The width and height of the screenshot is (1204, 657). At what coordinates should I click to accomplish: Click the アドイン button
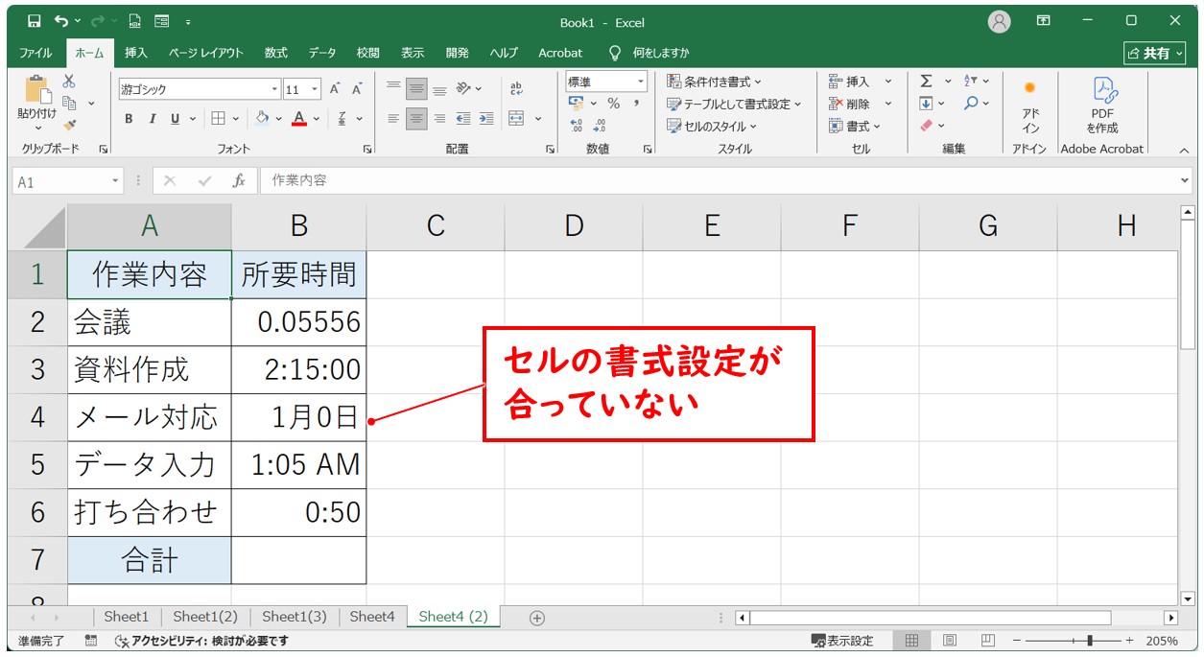point(1030,106)
